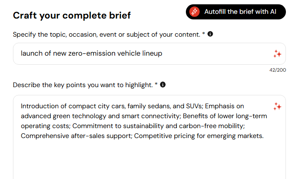Image resolution: width=298 pixels, height=179 pixels.
Task: Click the empty area of key points textarea
Action: (149, 160)
